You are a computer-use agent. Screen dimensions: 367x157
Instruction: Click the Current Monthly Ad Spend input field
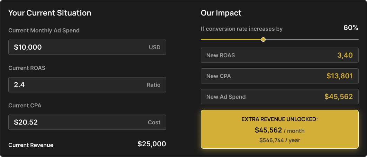pyautogui.click(x=87, y=47)
